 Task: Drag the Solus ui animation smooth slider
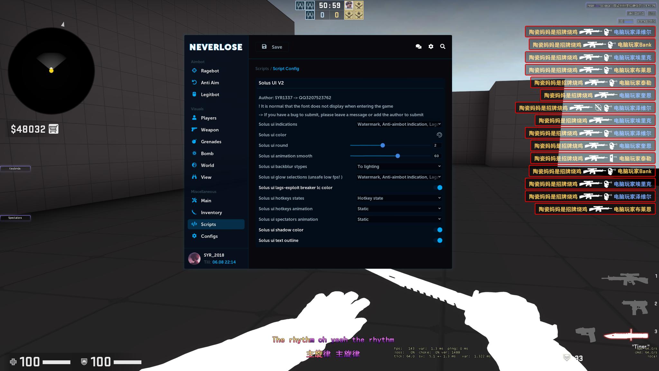click(x=398, y=156)
